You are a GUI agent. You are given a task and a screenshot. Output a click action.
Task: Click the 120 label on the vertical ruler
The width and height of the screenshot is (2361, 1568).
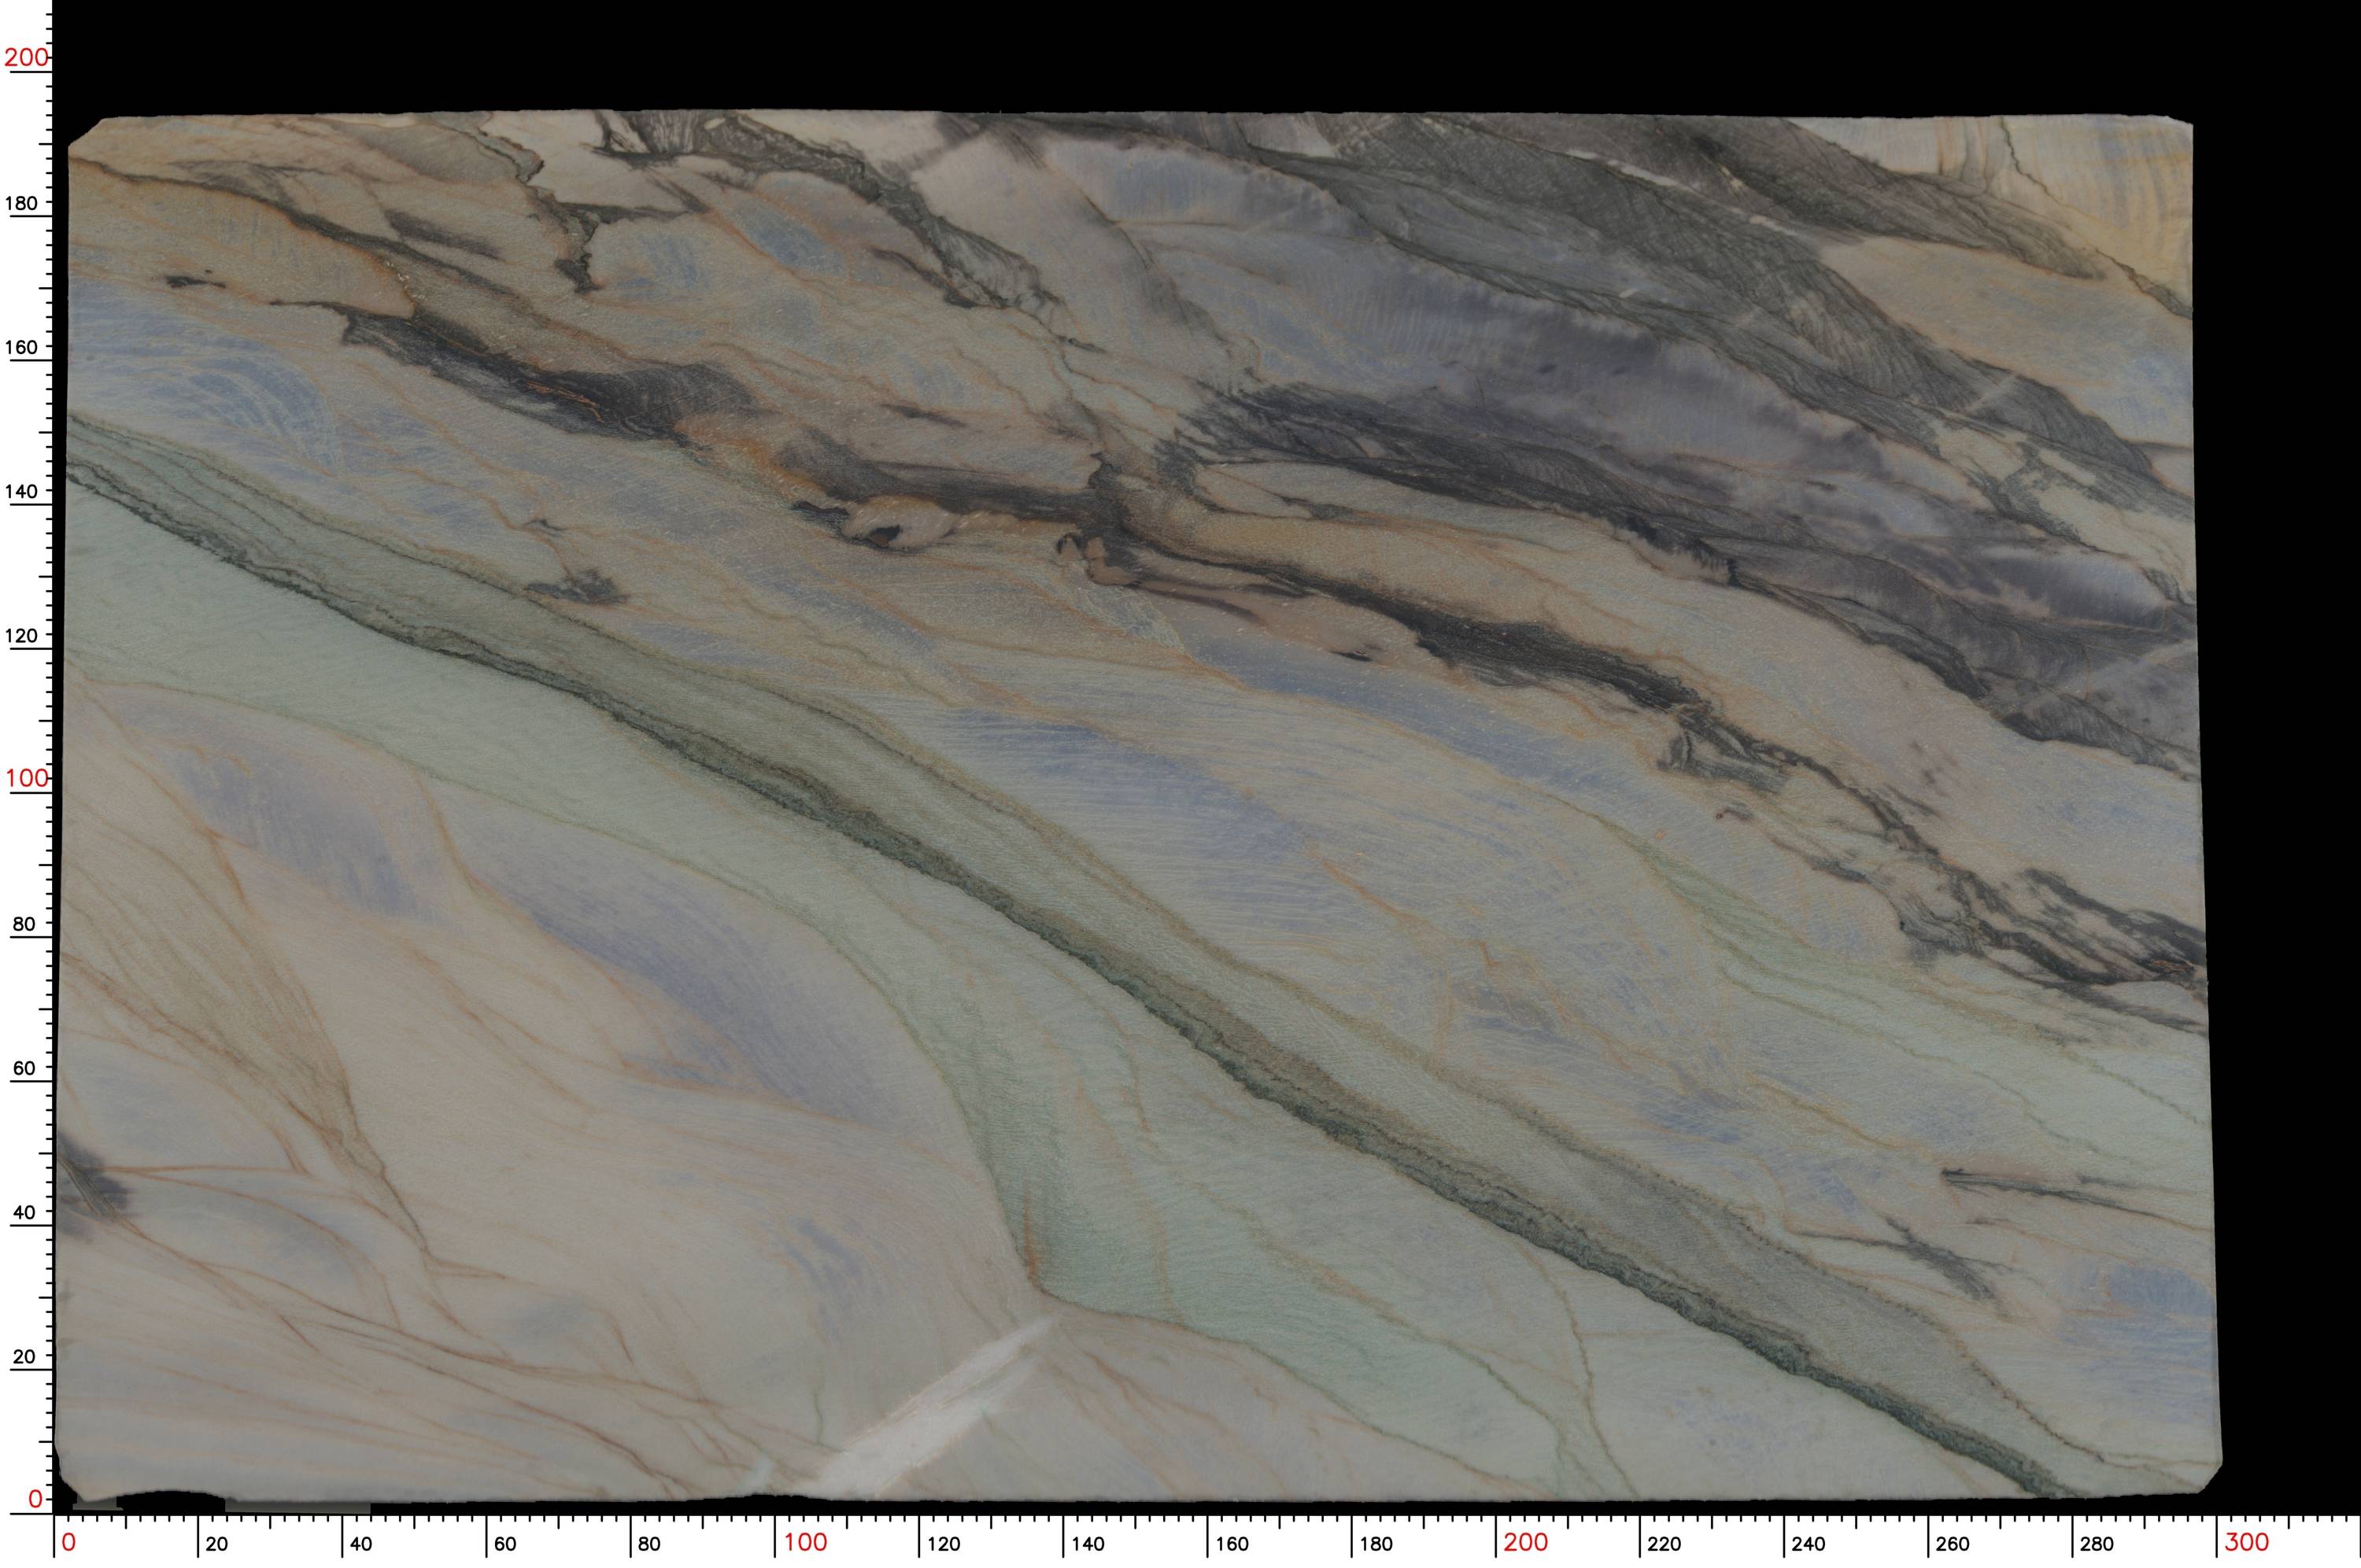pos(22,635)
